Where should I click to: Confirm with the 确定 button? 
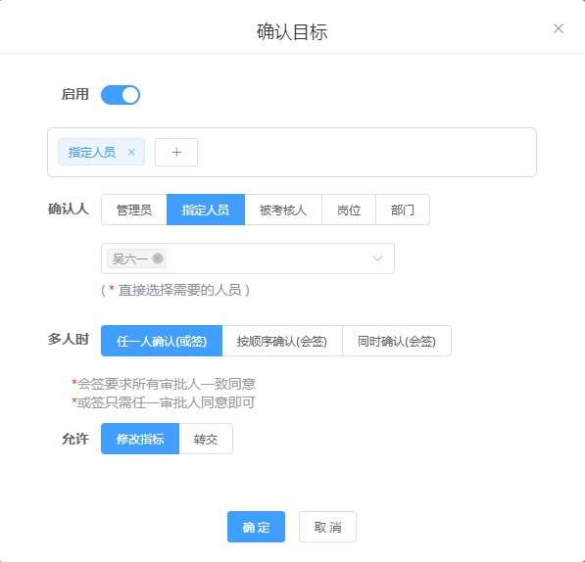click(x=256, y=527)
